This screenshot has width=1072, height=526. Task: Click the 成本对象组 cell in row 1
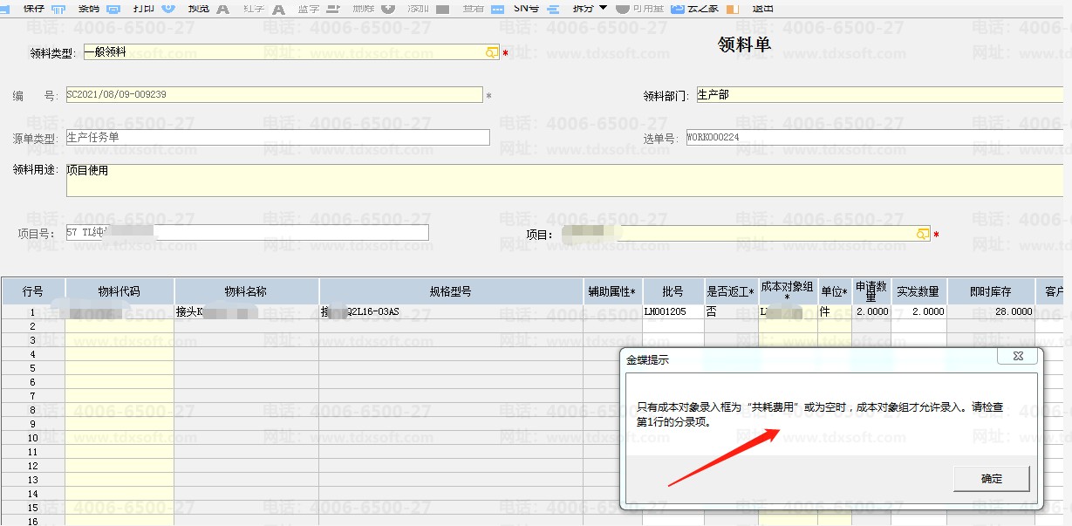(788, 311)
